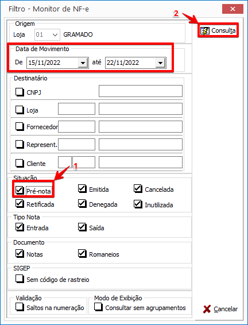Expand the Loja origin combo box
This screenshot has width=248, height=325.
tap(55, 34)
